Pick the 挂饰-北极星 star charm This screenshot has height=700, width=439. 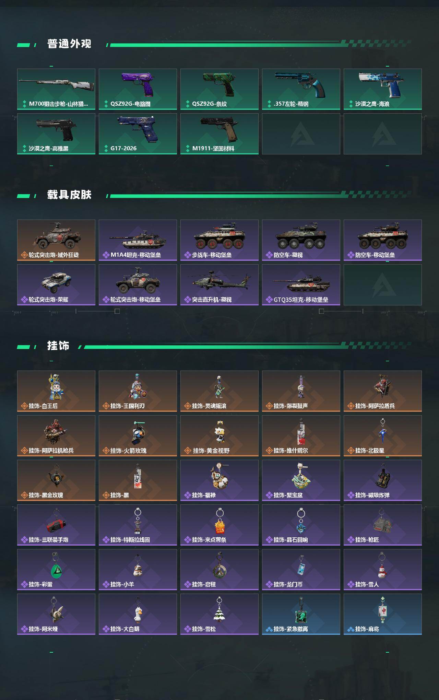click(x=383, y=436)
